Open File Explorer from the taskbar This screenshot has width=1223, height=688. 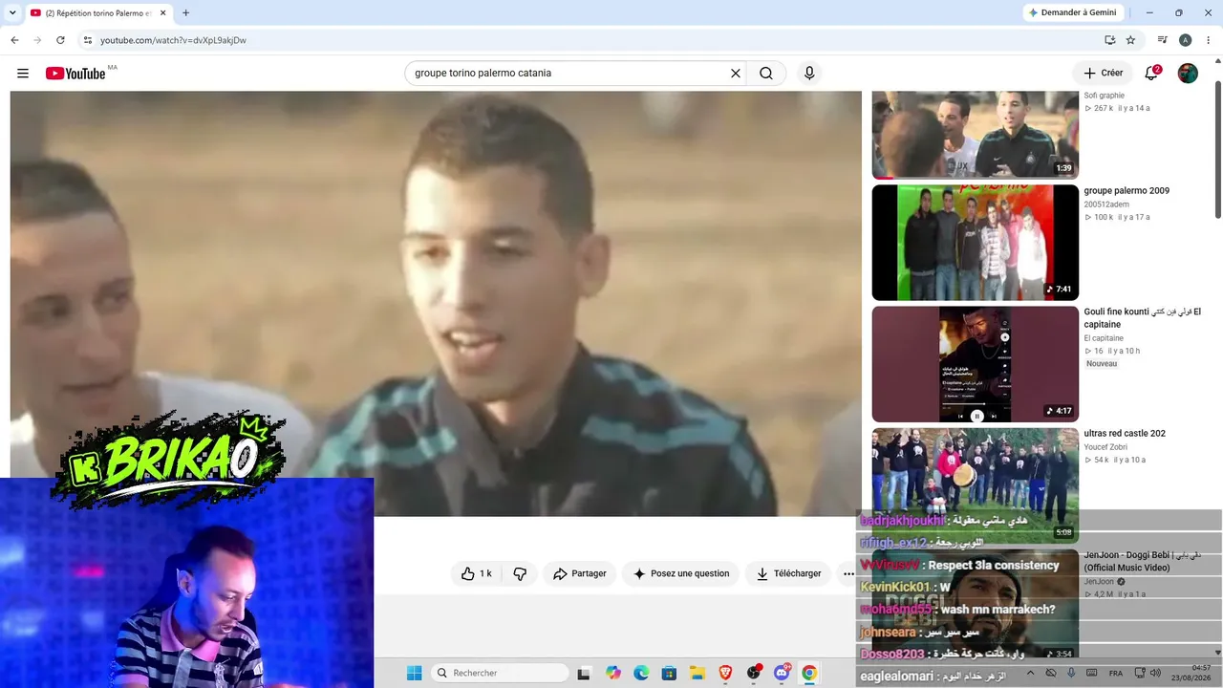coord(697,673)
